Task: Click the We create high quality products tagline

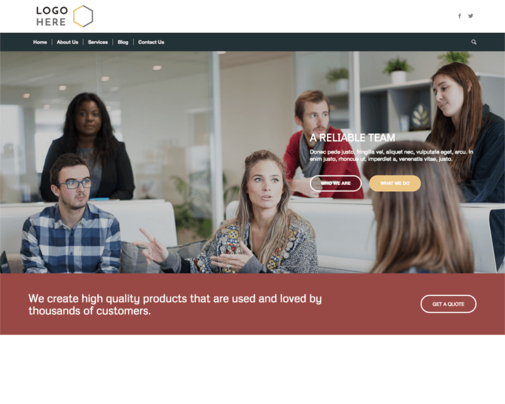Action: [175, 304]
